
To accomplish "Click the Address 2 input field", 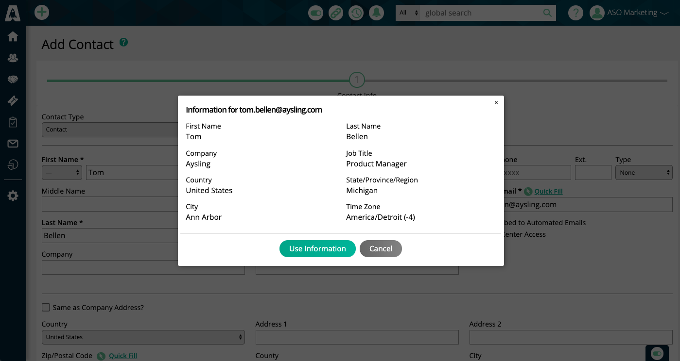I will click(571, 337).
